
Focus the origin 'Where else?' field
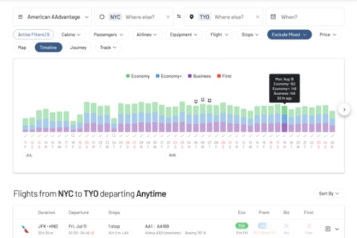coord(139,17)
